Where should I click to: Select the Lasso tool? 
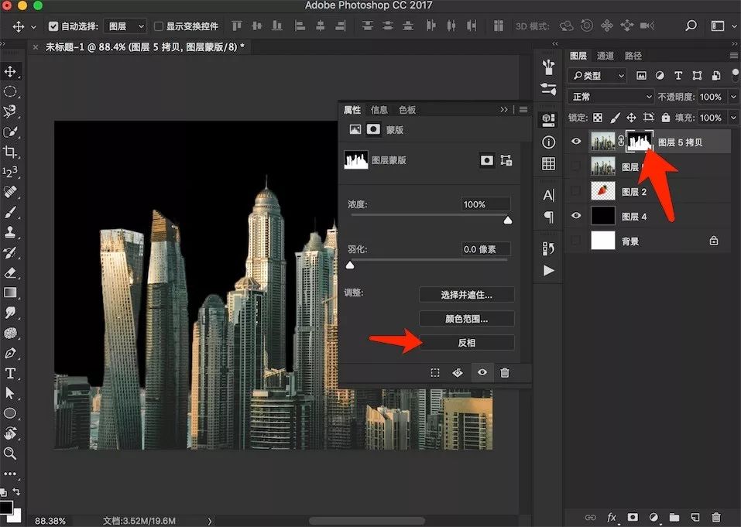click(11, 111)
